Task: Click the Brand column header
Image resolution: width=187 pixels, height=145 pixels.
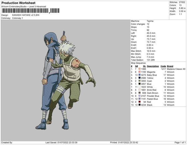Action: 170,66
